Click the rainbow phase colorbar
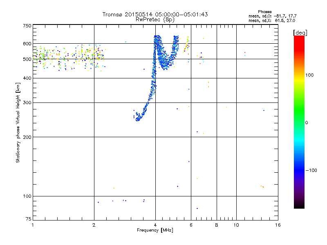The width and height of the screenshot is (327, 245). coord(299,122)
